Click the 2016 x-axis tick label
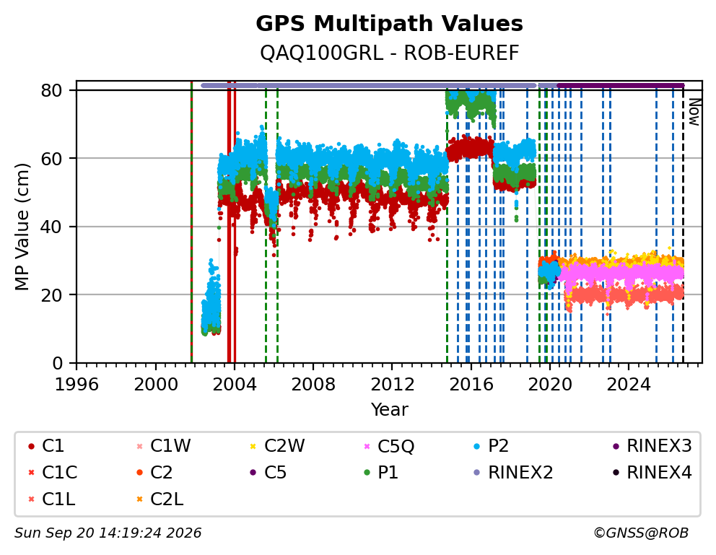716x555 pixels. pyautogui.click(x=471, y=384)
